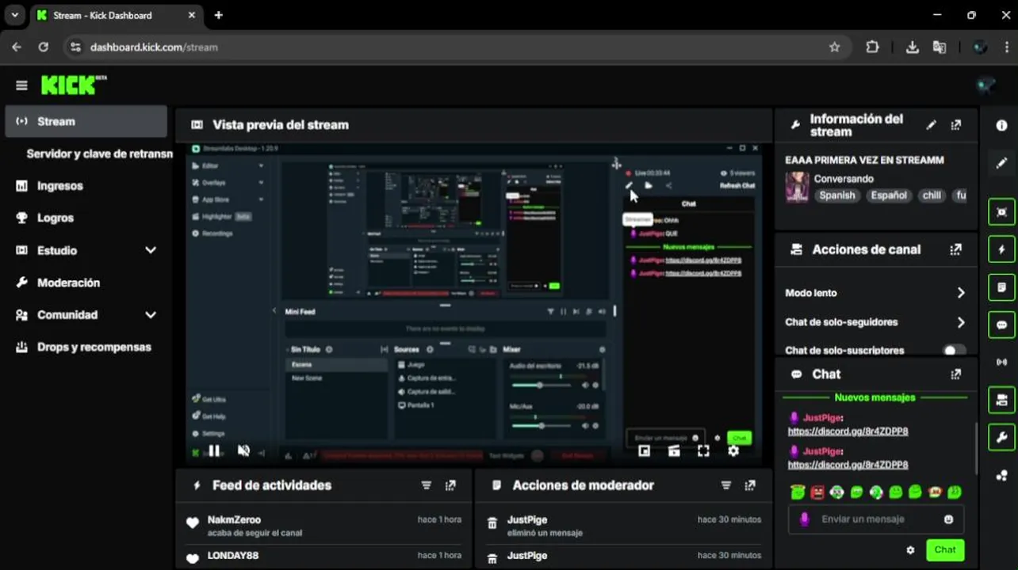Click the Spanish tag
Viewport: 1018px width, 570px height.
[837, 196]
